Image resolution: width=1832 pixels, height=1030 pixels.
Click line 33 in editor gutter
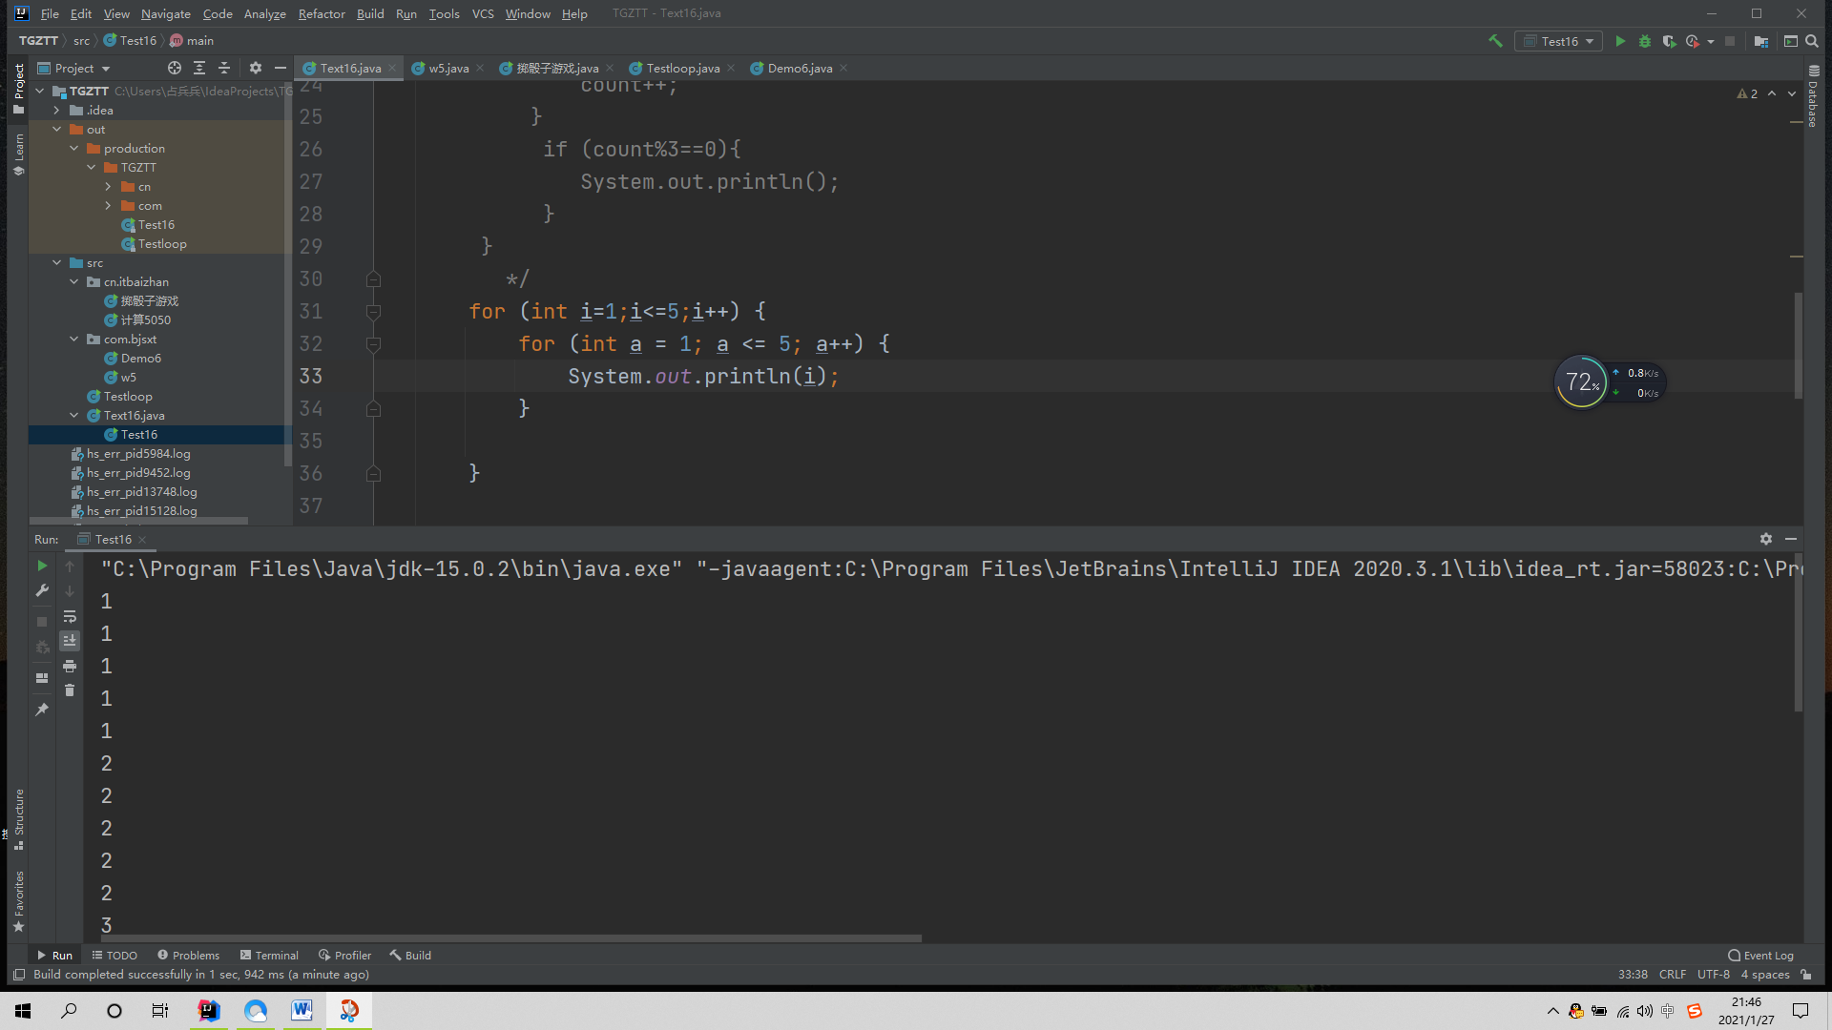click(x=311, y=376)
